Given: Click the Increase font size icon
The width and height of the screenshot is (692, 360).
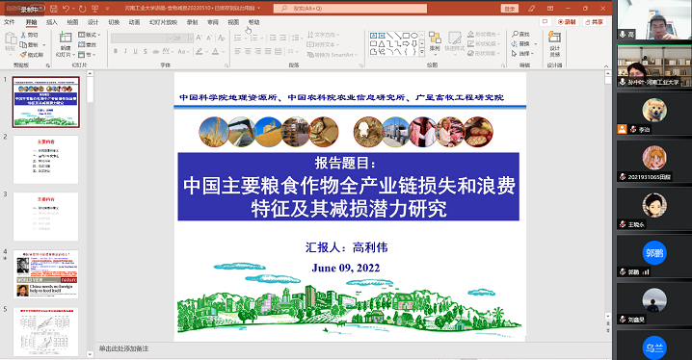Looking at the screenshot, I should click(x=200, y=39).
